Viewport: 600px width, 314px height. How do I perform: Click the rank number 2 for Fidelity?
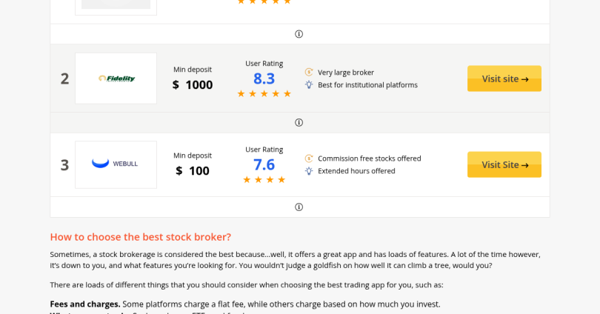coord(64,78)
